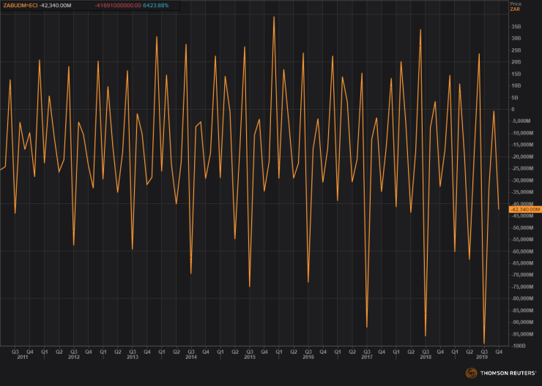Click the -60,000M price axis label

pyautogui.click(x=522, y=251)
